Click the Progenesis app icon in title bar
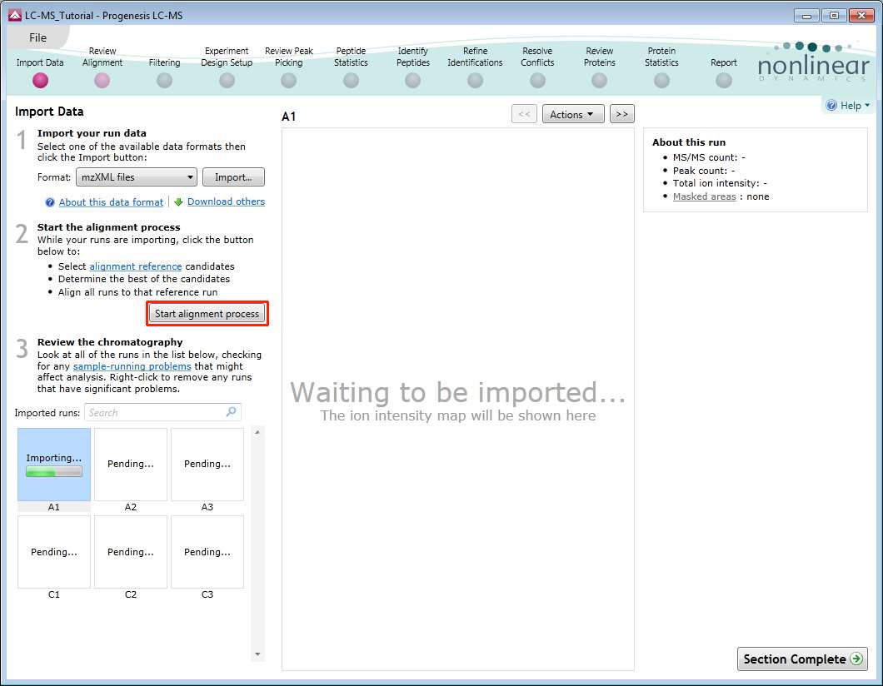 click(15, 15)
